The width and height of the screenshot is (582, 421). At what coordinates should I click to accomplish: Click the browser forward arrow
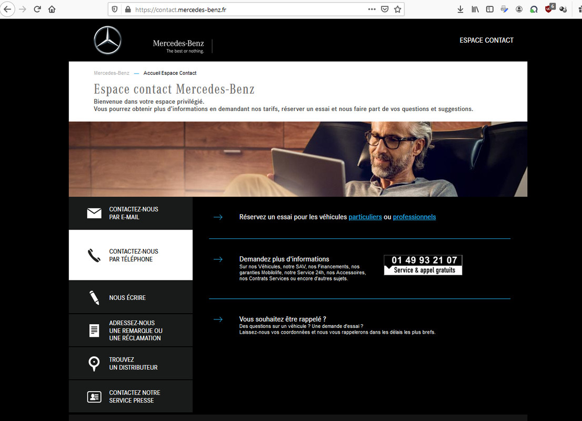pos(23,9)
